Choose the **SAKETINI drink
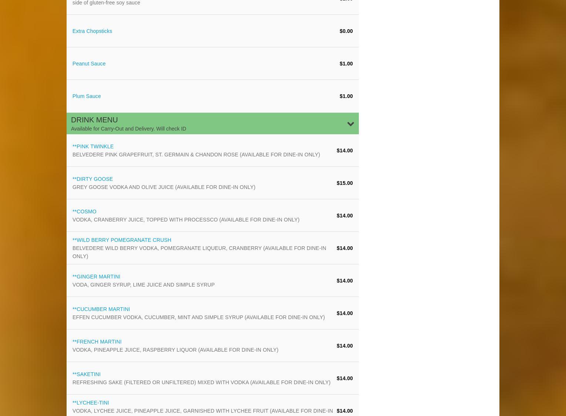Screen dimensions: 566x416 87,374
